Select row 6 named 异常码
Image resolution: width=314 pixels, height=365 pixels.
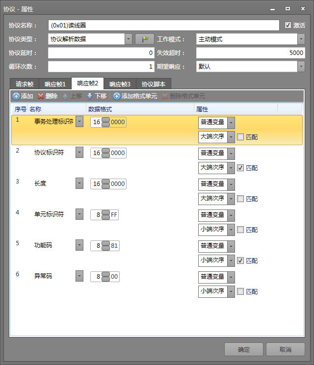click(157, 285)
